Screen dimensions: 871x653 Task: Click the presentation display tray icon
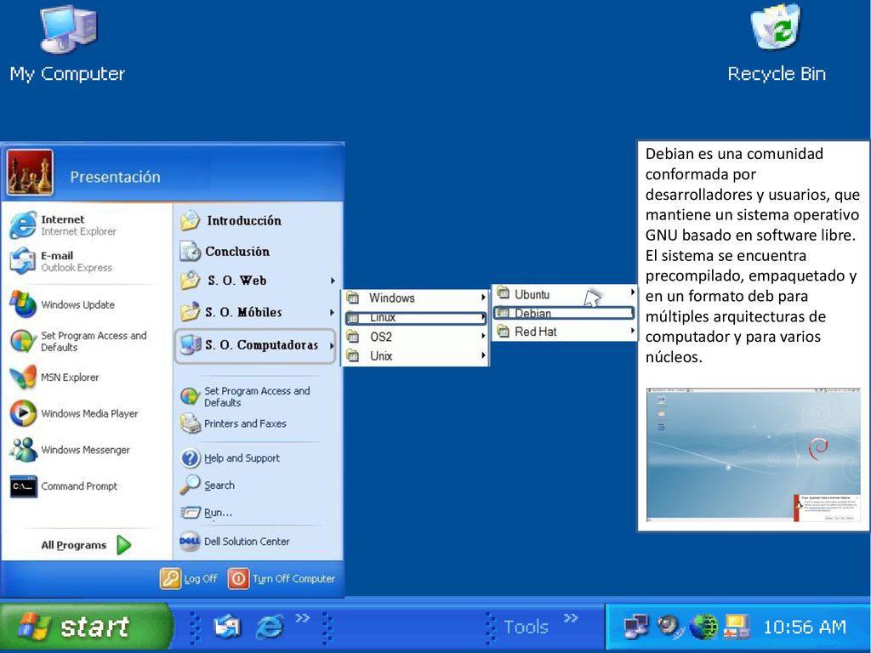coord(737,627)
